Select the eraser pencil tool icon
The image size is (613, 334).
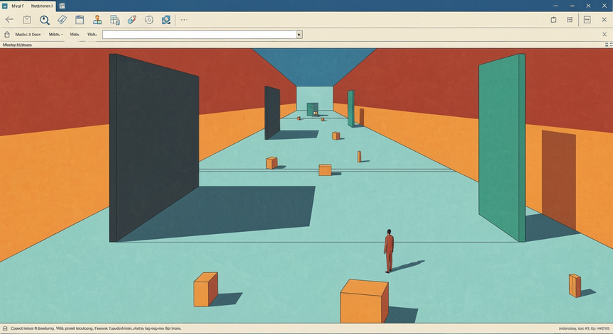[x=132, y=20]
